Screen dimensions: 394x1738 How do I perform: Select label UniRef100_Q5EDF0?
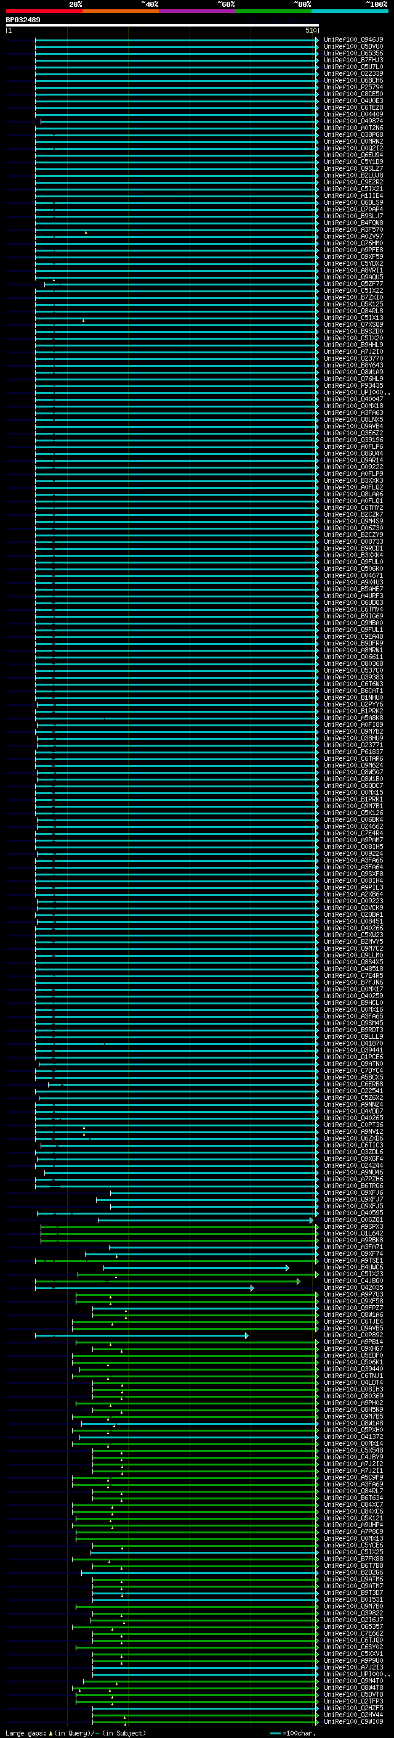(x=353, y=1356)
